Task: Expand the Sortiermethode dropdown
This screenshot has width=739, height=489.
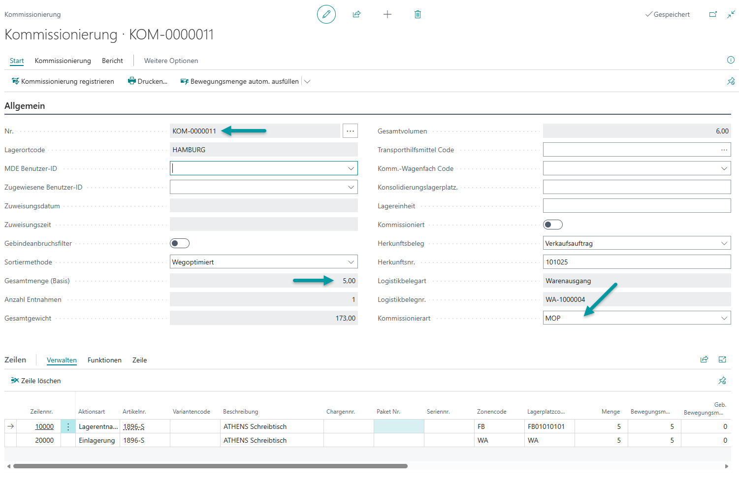Action: (351, 262)
